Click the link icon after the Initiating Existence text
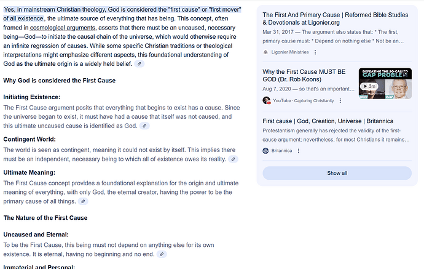This screenshot has width=424, height=269. pyautogui.click(x=144, y=126)
